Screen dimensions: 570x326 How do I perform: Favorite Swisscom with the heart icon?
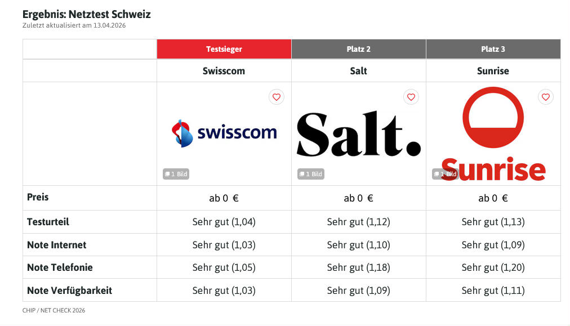(276, 97)
